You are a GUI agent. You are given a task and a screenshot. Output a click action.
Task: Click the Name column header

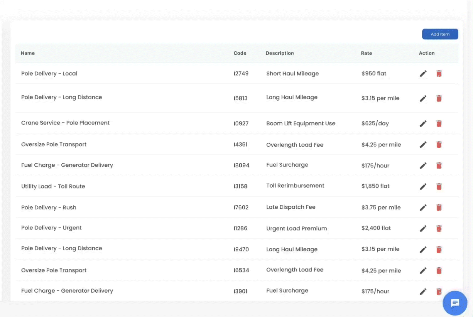pyautogui.click(x=28, y=53)
